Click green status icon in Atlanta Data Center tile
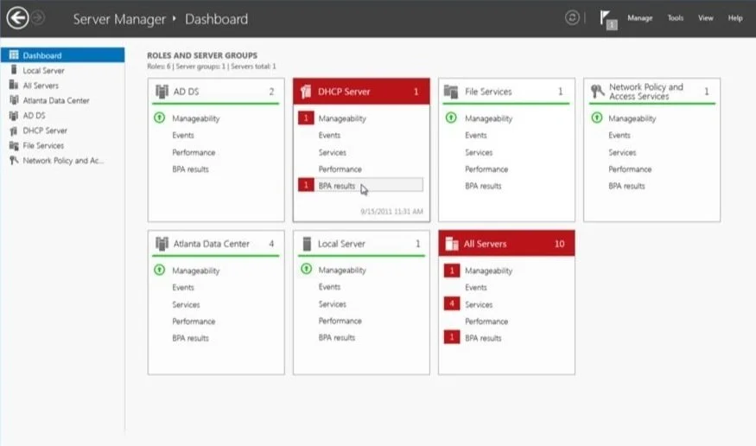The width and height of the screenshot is (756, 446). pos(160,270)
